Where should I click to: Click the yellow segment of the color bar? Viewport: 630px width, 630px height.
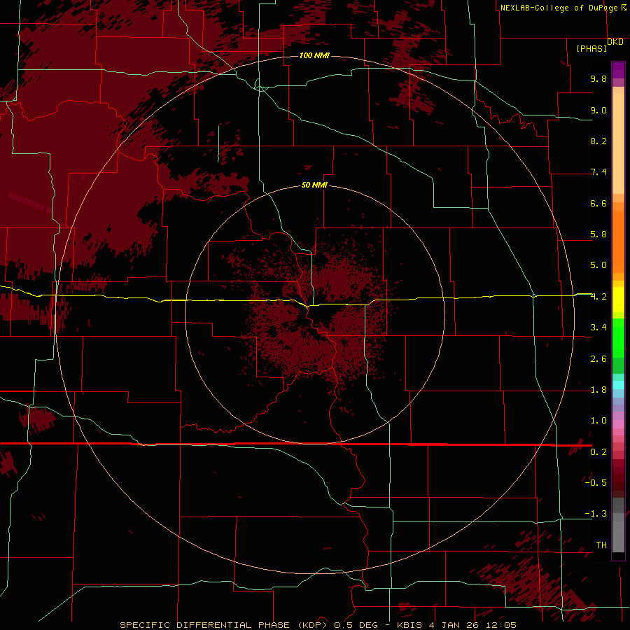[618, 300]
